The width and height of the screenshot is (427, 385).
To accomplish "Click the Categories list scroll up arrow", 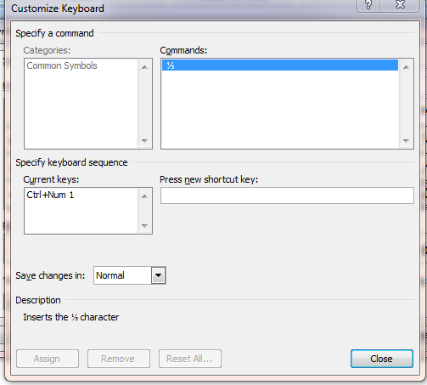I will [x=144, y=67].
